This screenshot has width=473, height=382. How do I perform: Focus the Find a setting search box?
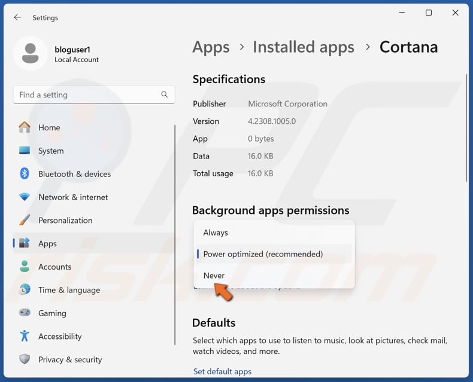(87, 94)
